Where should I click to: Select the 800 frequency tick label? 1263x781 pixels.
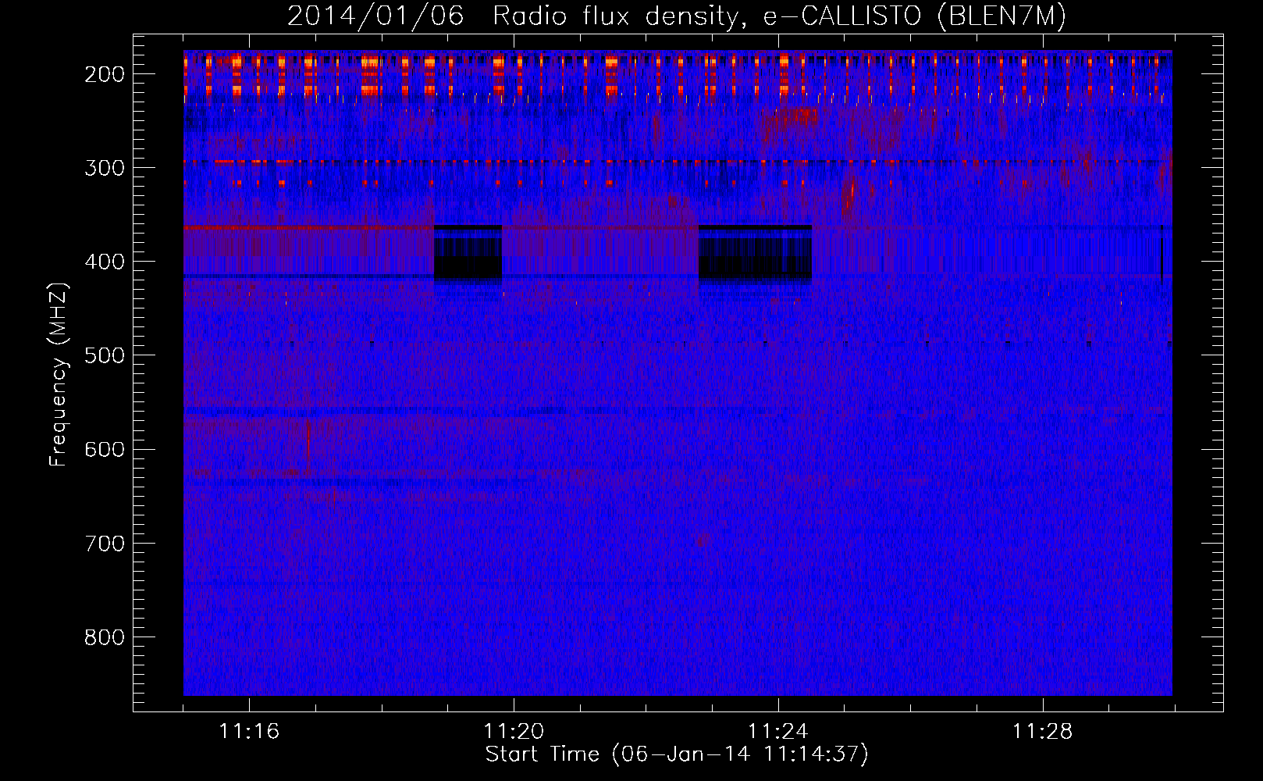coord(105,637)
